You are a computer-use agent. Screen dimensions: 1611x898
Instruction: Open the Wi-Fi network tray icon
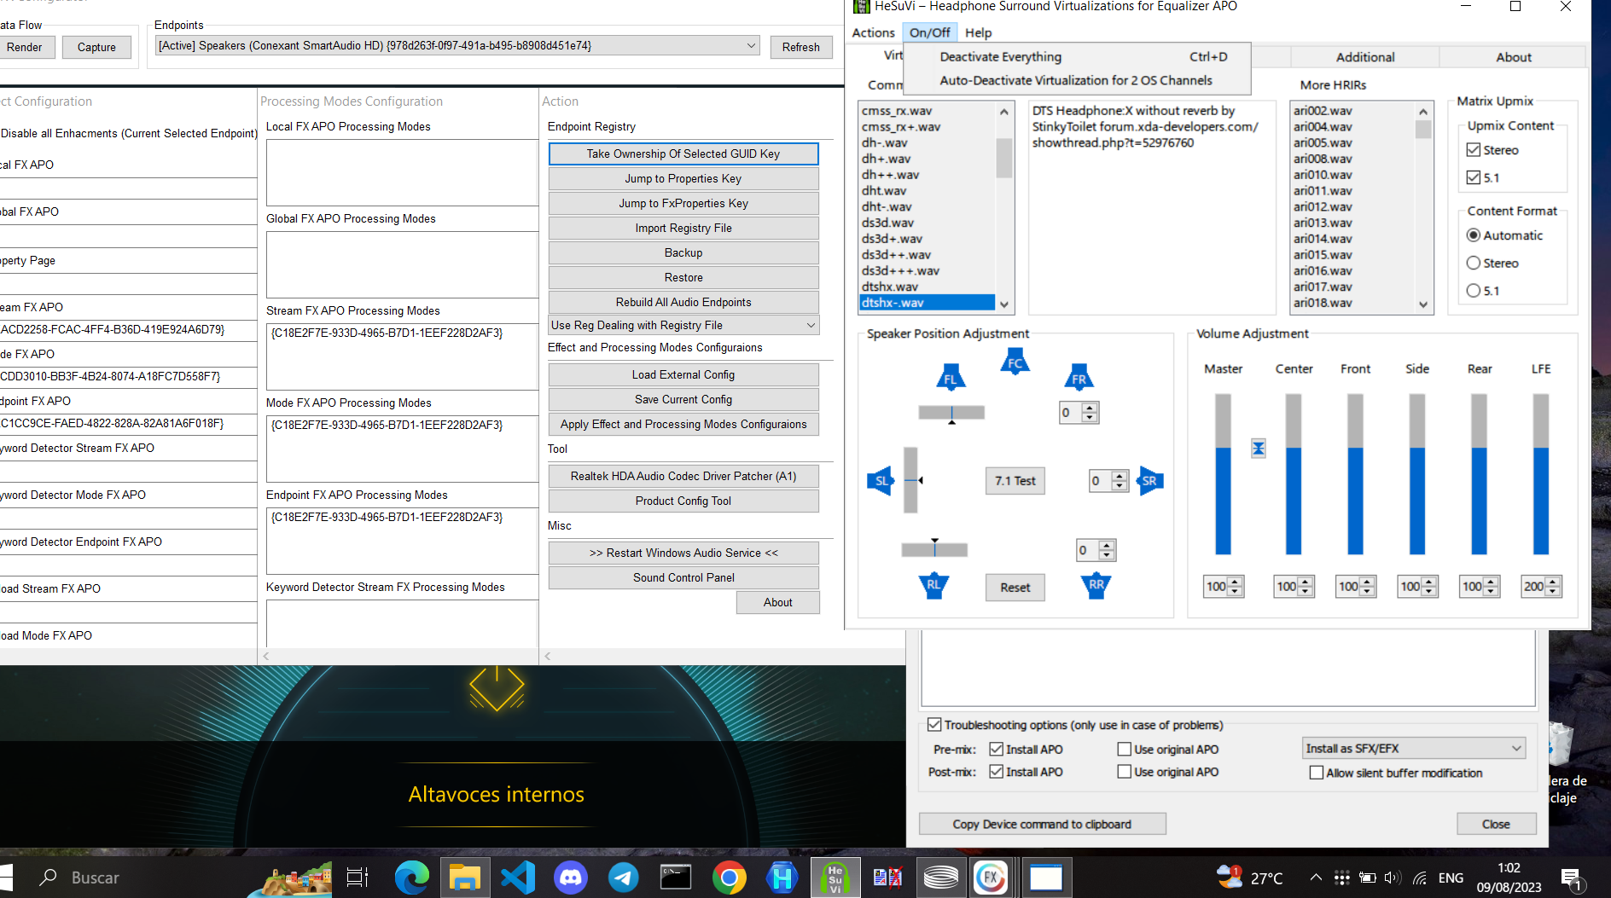(1420, 878)
